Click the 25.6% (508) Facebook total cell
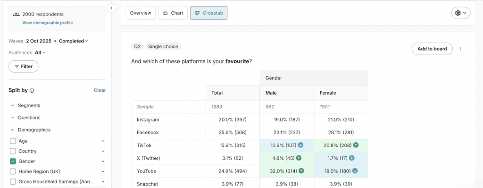Image resolution: width=483 pixels, height=188 pixels. (x=233, y=132)
